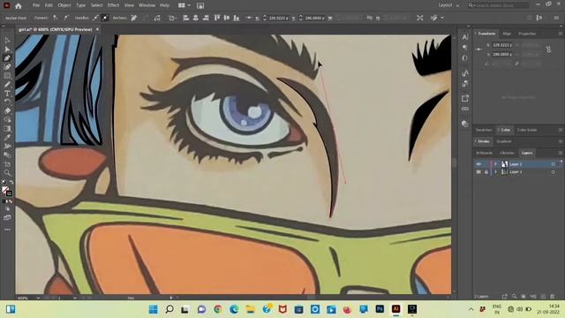Close the girl.ai document tab

point(97,29)
